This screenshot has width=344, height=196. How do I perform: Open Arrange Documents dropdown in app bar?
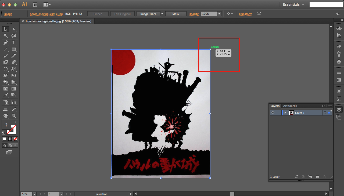click(47, 5)
